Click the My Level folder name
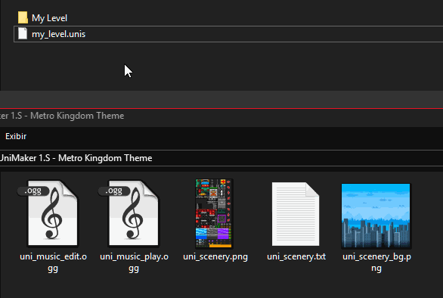Image resolution: width=443 pixels, height=298 pixels. [49, 18]
